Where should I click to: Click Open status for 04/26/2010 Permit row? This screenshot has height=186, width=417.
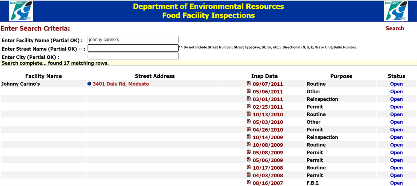tap(396, 130)
